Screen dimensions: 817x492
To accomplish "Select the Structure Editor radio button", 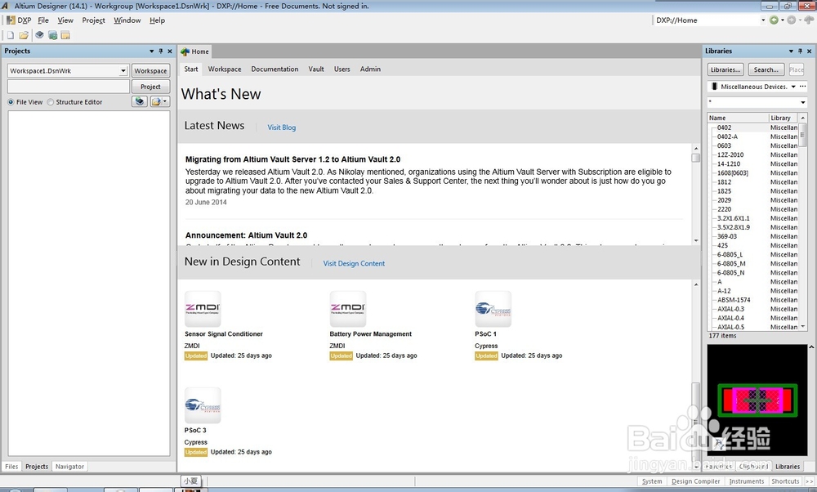I will 51,102.
